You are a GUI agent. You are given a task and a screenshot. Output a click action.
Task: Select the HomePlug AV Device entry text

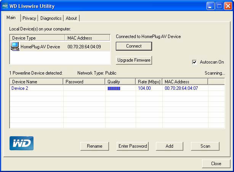40,47
